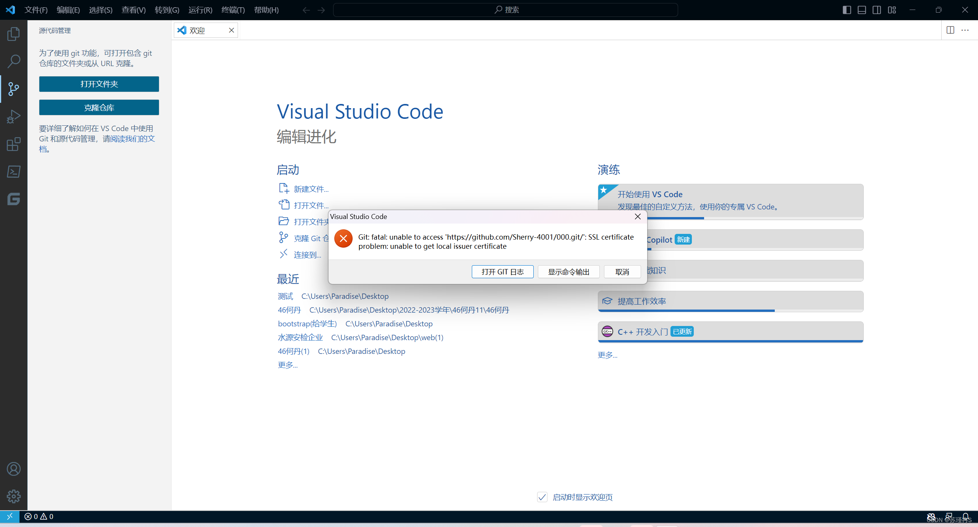The width and height of the screenshot is (978, 527).
Task: Open recent folder bootstrap(给学生)
Action: point(307,324)
